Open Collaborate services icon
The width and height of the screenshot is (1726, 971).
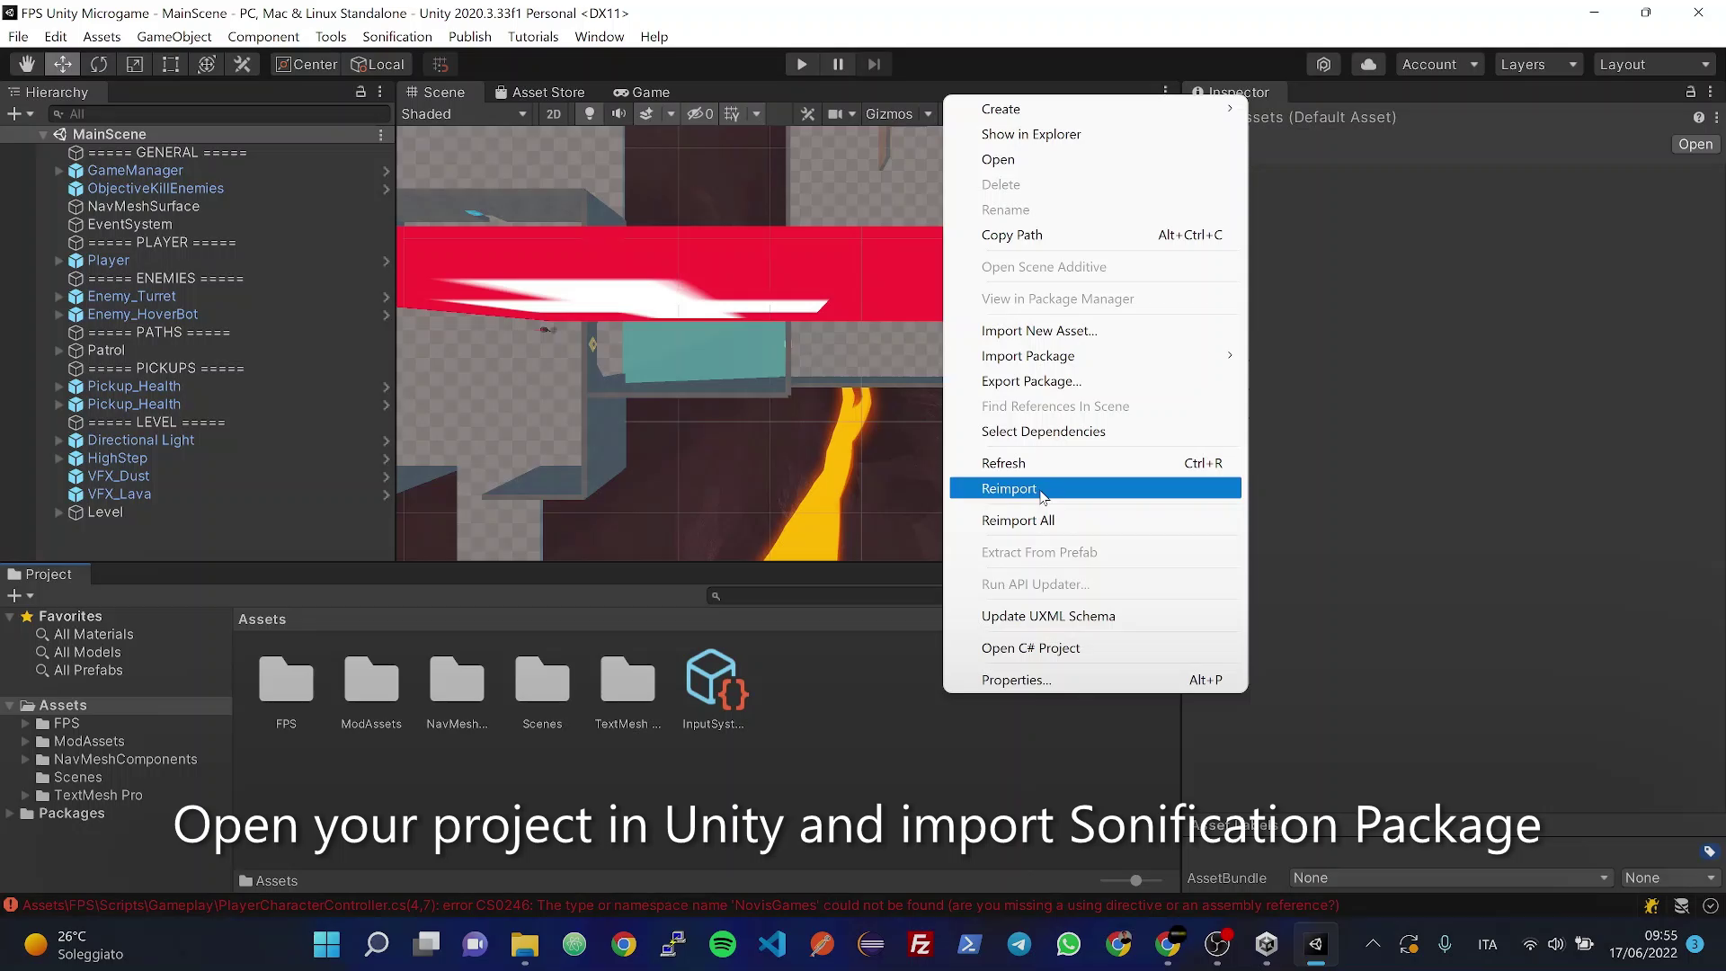[1323, 64]
